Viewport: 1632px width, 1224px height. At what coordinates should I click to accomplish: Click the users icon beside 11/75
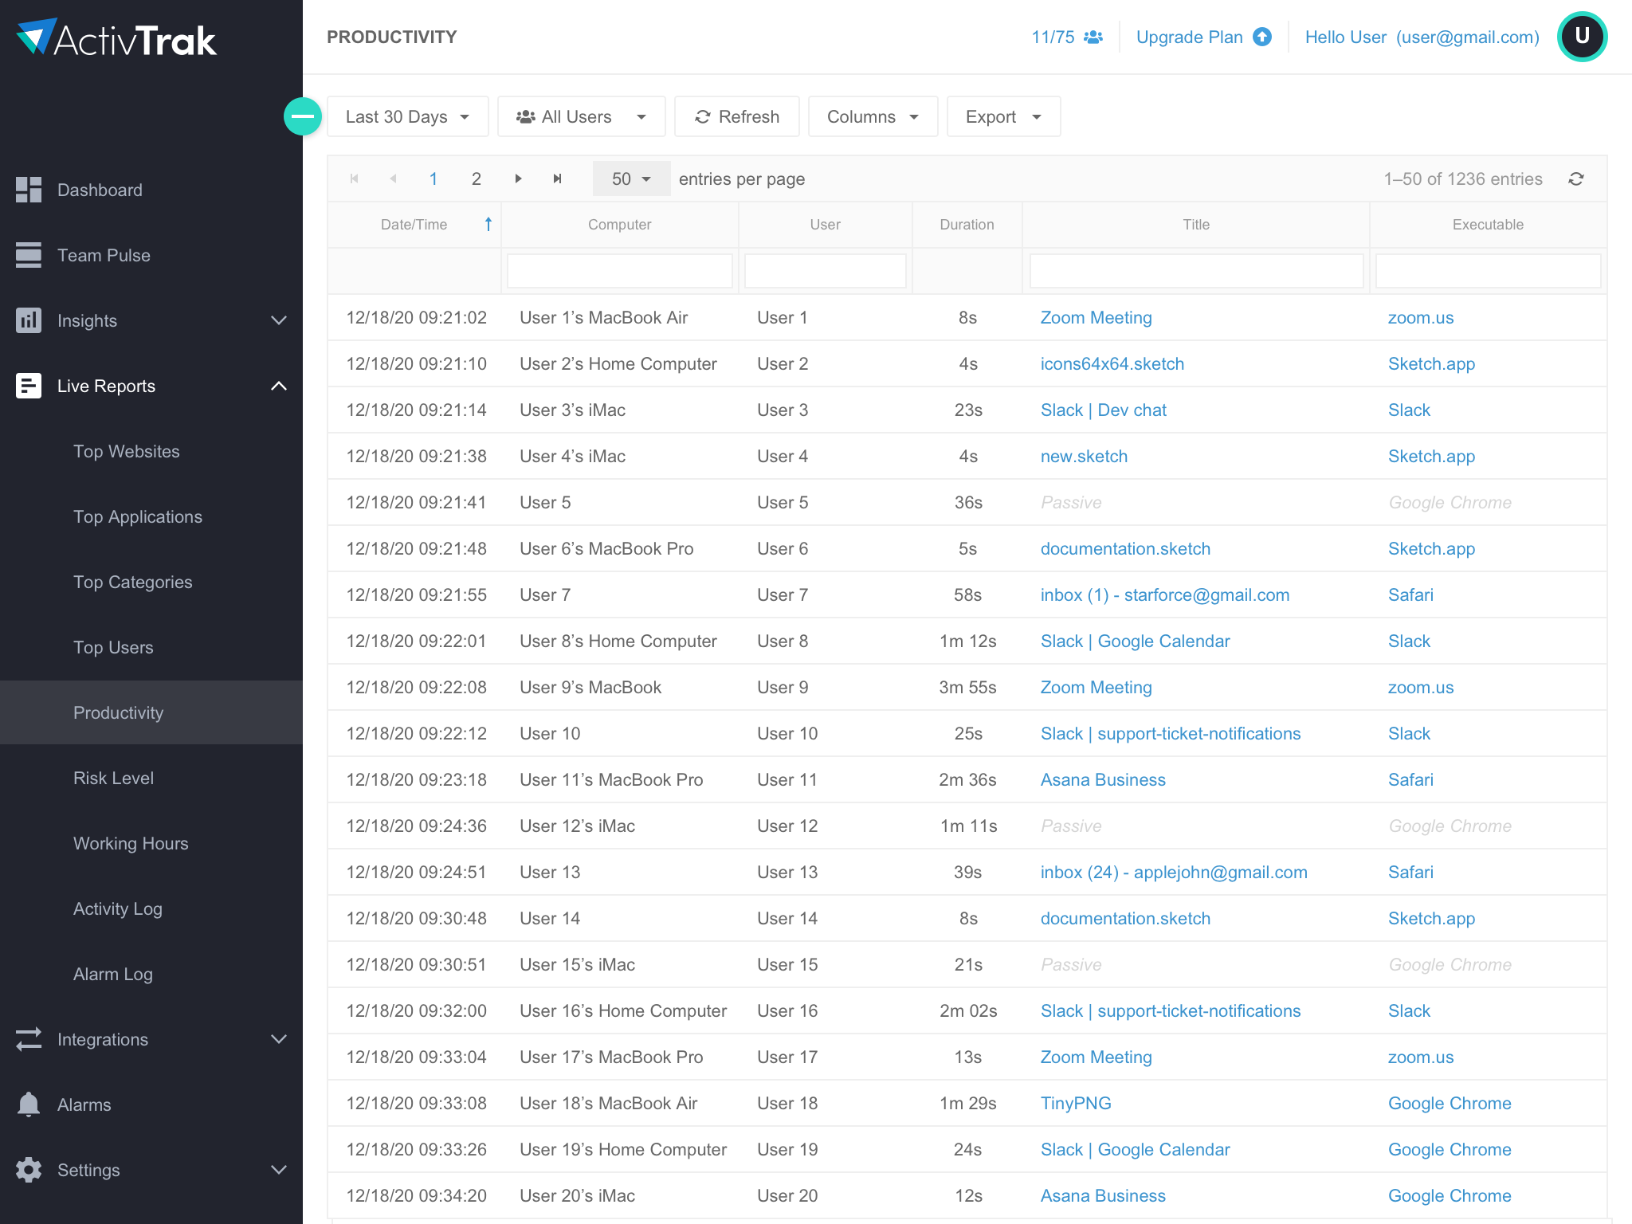1093,37
